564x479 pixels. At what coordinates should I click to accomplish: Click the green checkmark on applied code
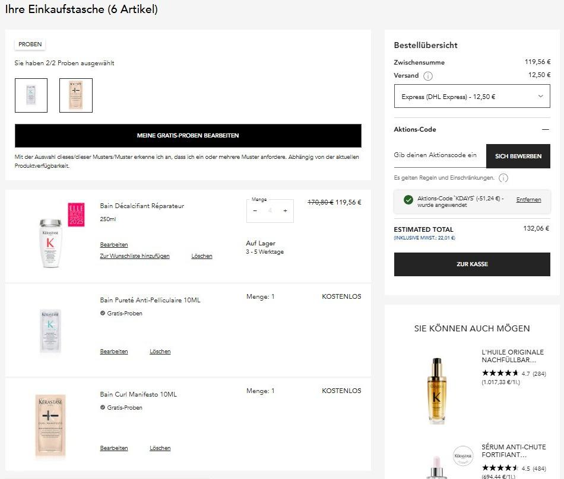408,200
